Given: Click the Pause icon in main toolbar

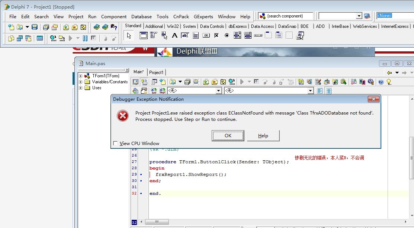Looking at the screenshot, I should point(85,39).
